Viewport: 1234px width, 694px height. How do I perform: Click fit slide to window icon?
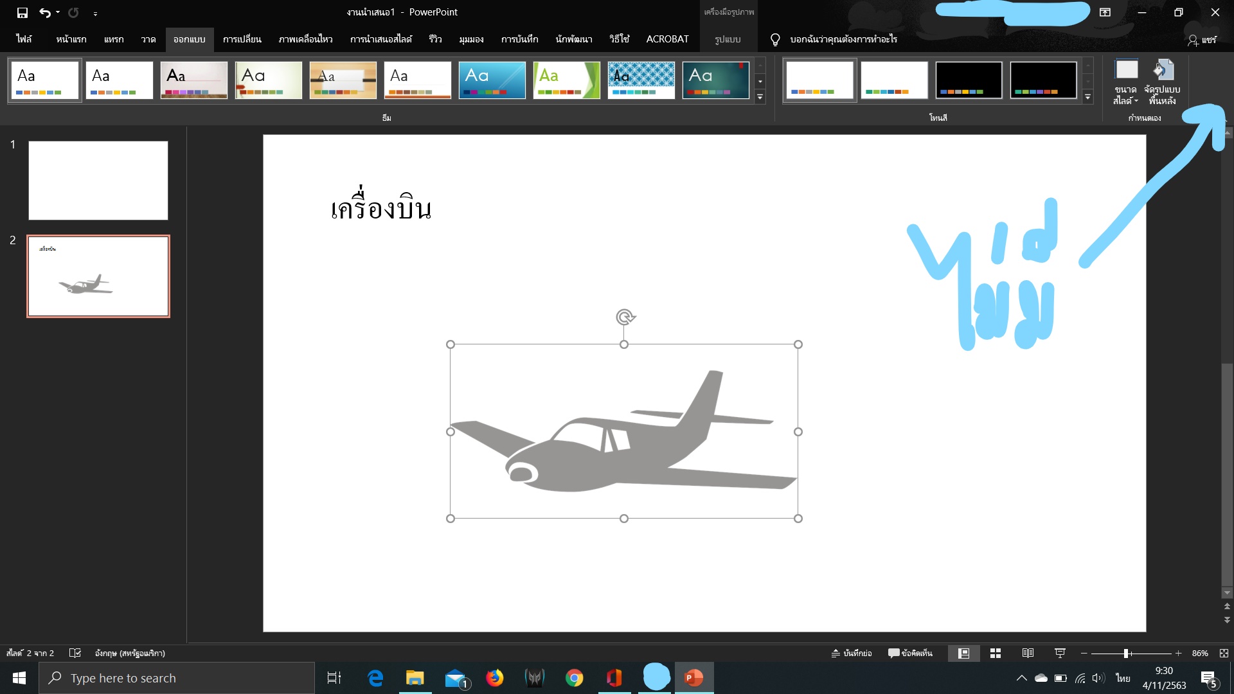1224,653
